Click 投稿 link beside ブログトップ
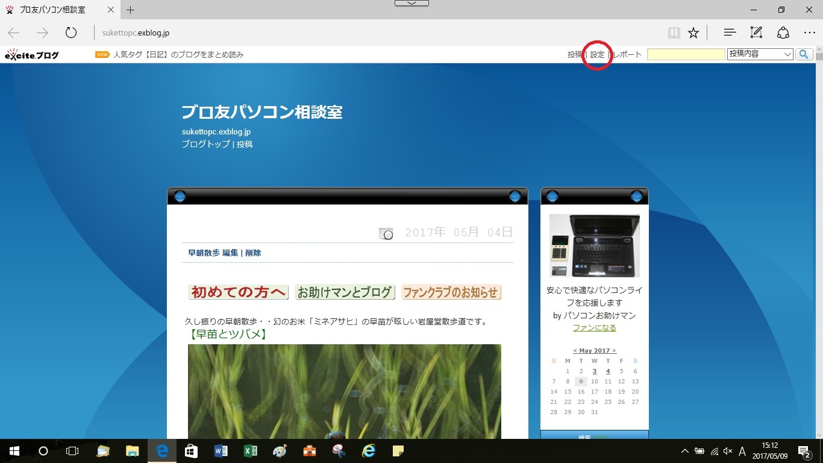Viewport: 823px width, 463px height. pyautogui.click(x=245, y=144)
